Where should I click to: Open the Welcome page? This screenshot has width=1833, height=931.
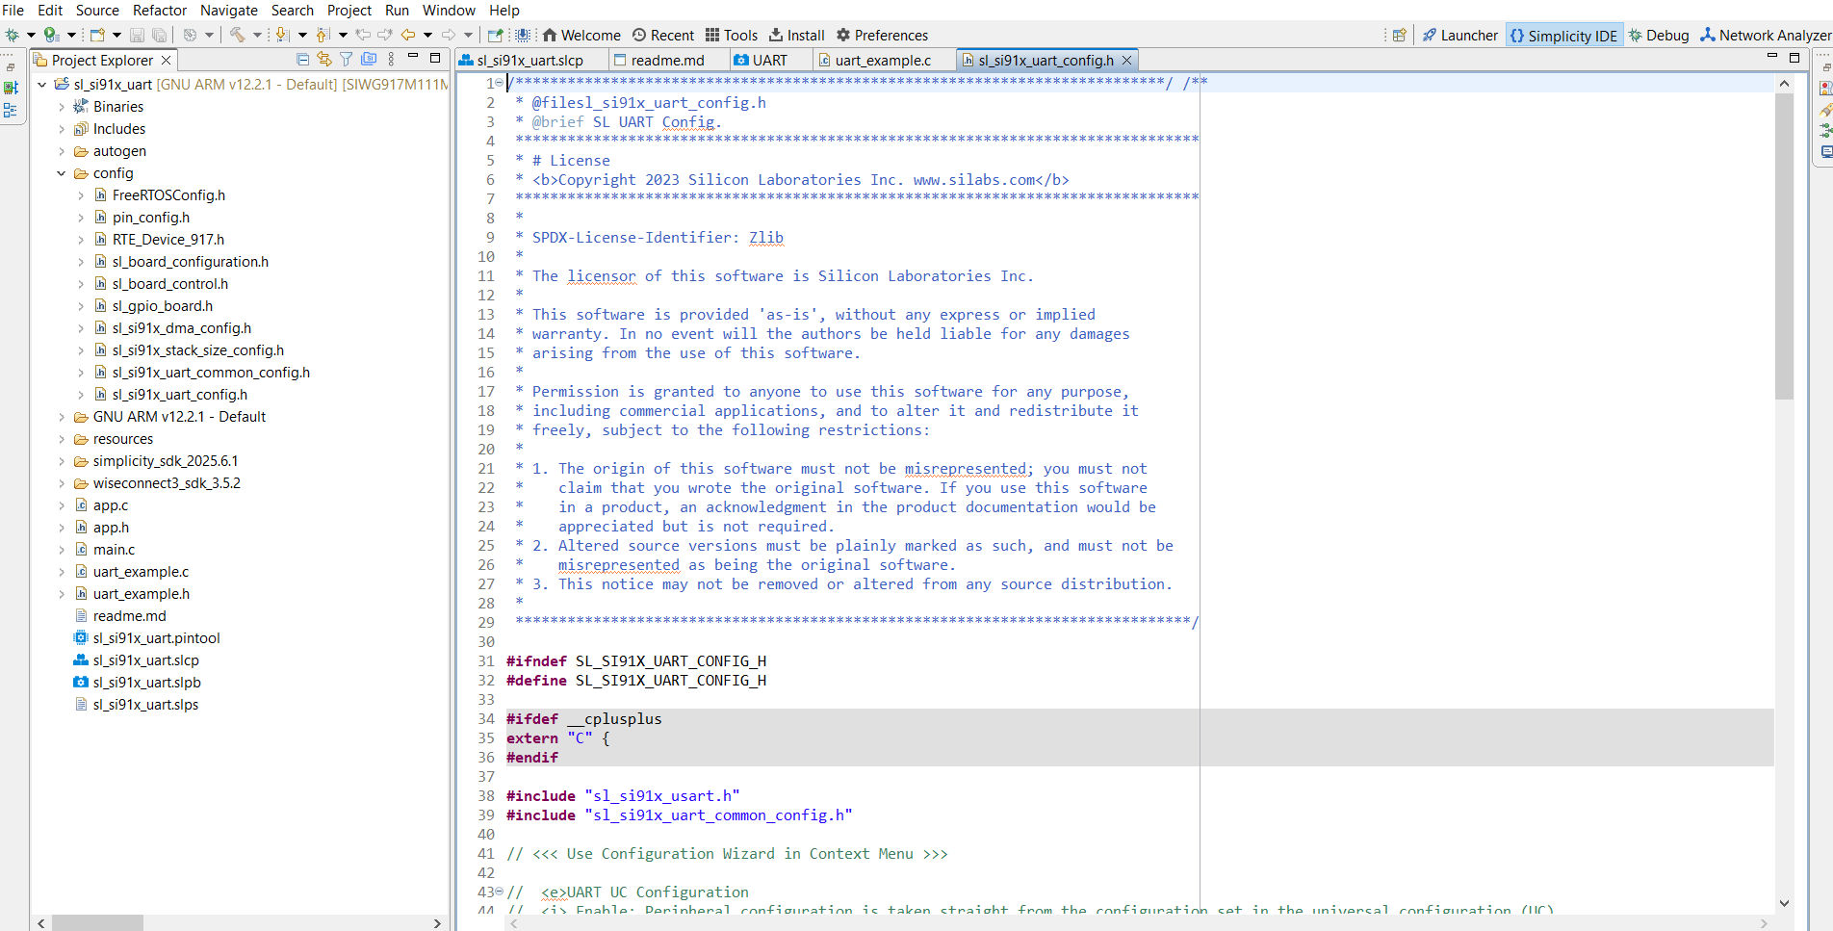coord(581,35)
